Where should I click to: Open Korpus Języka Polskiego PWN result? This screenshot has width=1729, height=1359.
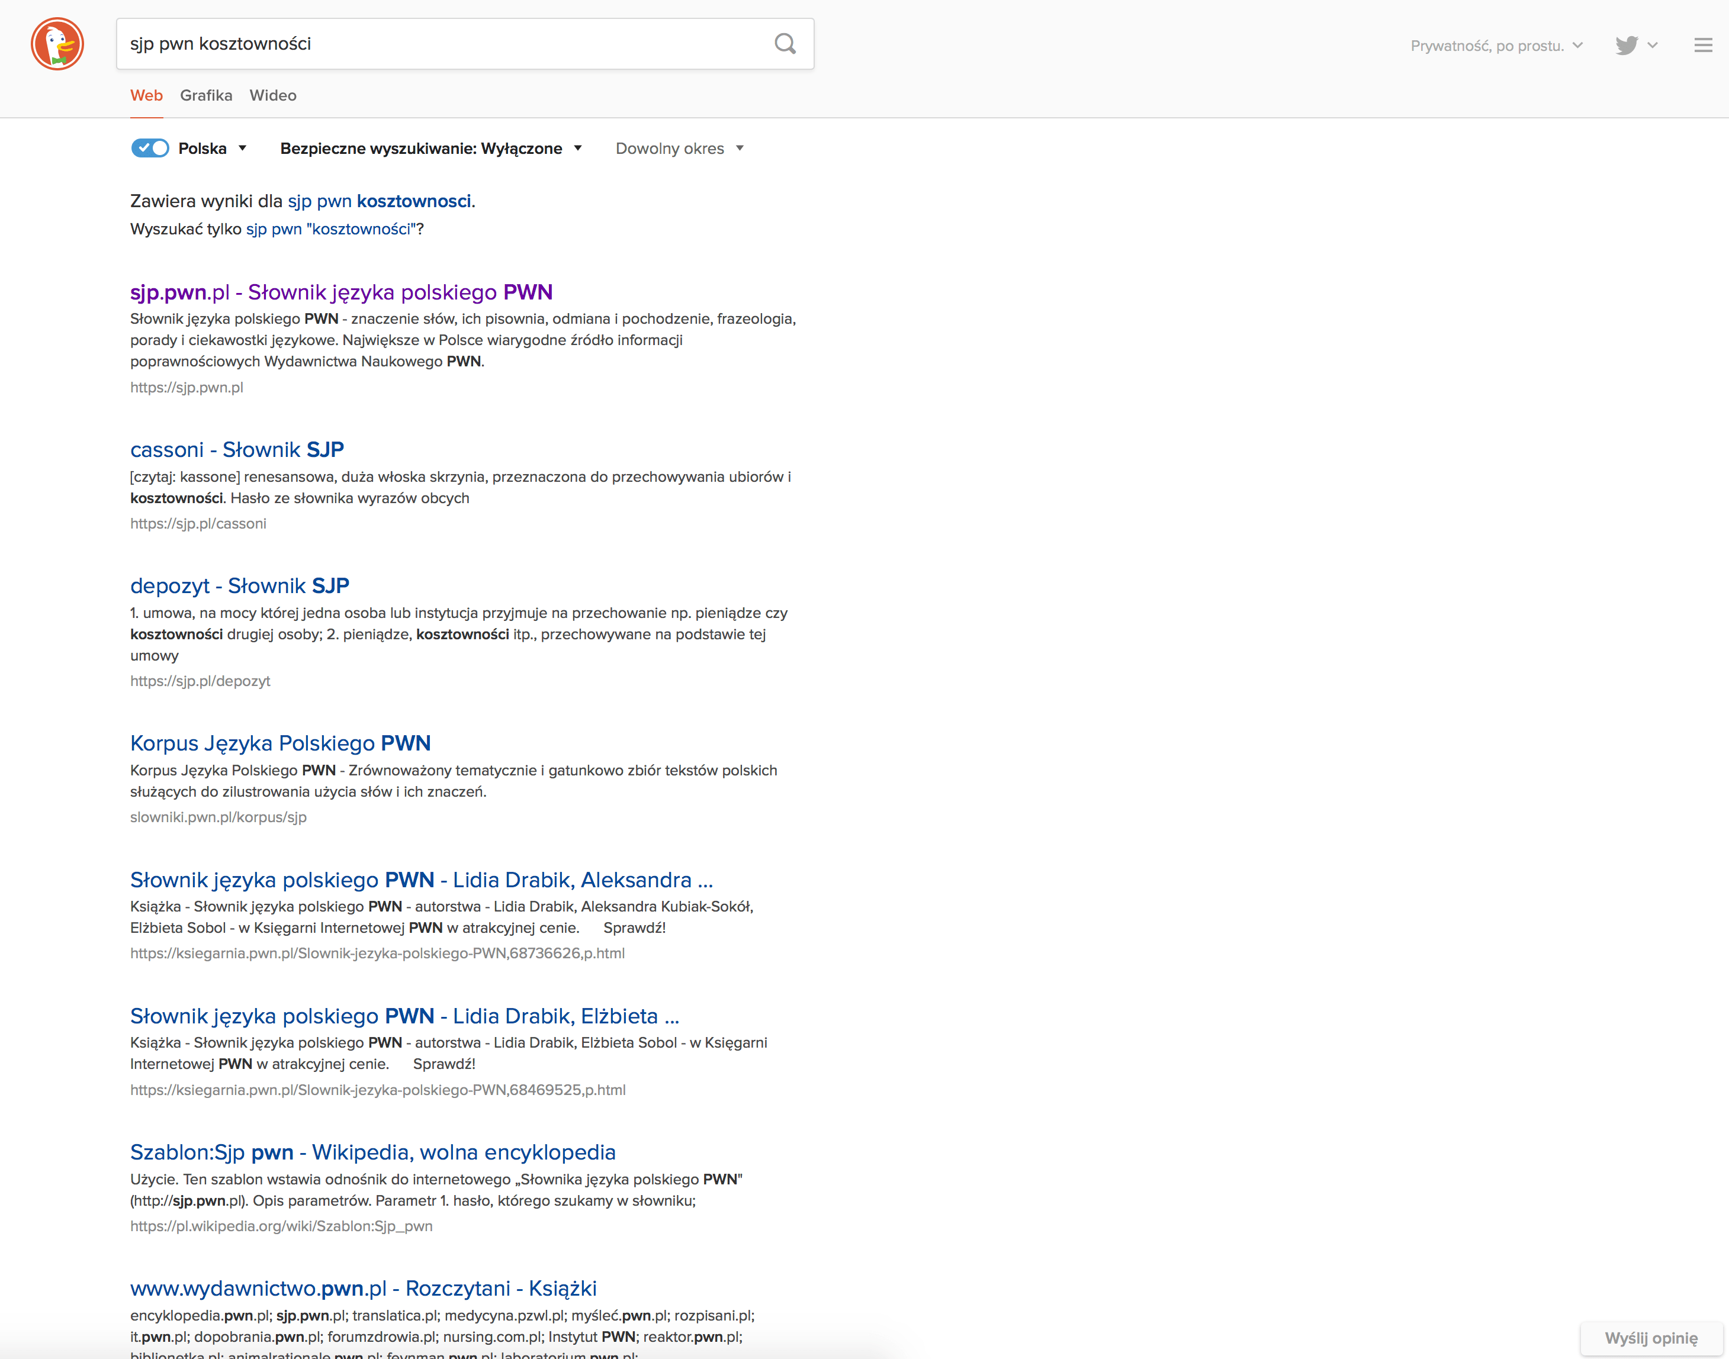point(280,743)
